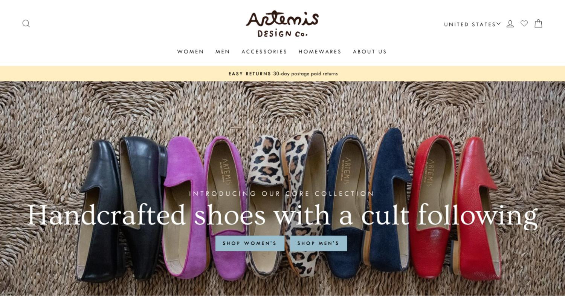Open the Men navigation menu
The height and width of the screenshot is (296, 565).
point(223,52)
